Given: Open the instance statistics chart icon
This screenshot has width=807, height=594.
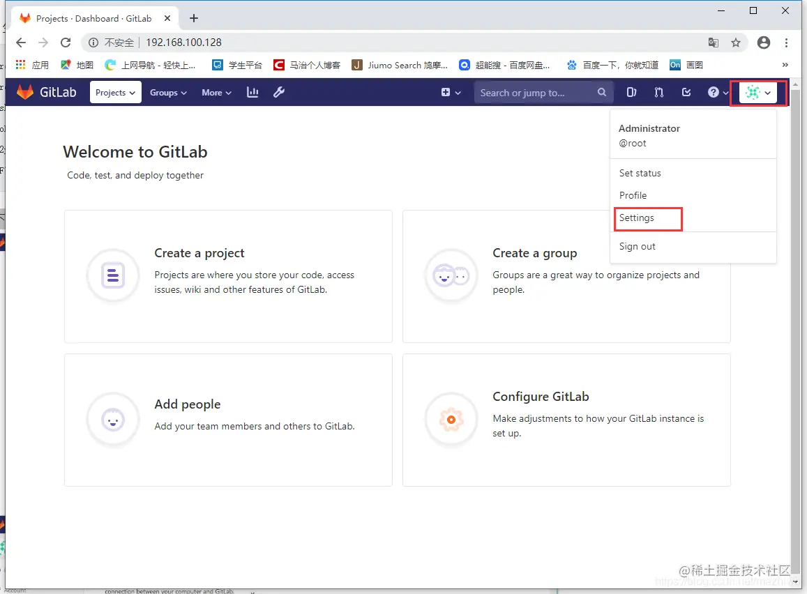Looking at the screenshot, I should pos(252,92).
